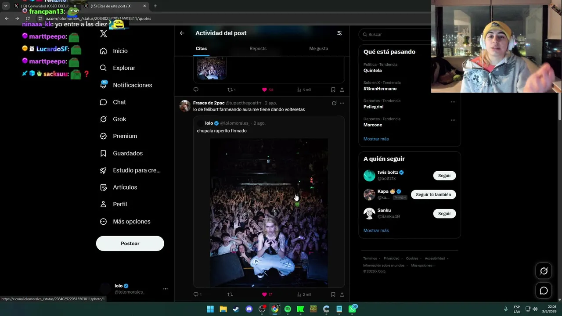The width and height of the screenshot is (562, 316).
Task: Open Perfil in the sidebar
Action: 113,205
